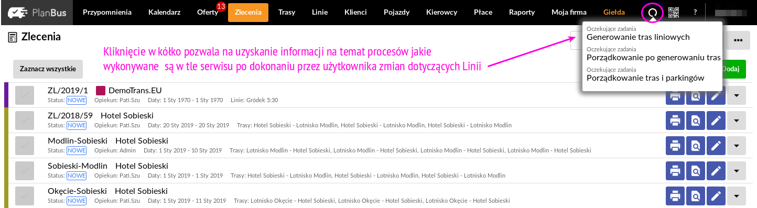757x208 pixels.
Task: Click NOWE status badge of ZL/2019/1
Action: click(x=77, y=100)
